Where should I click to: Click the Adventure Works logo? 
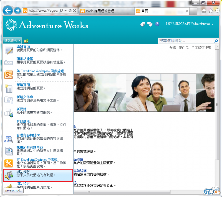(47, 25)
